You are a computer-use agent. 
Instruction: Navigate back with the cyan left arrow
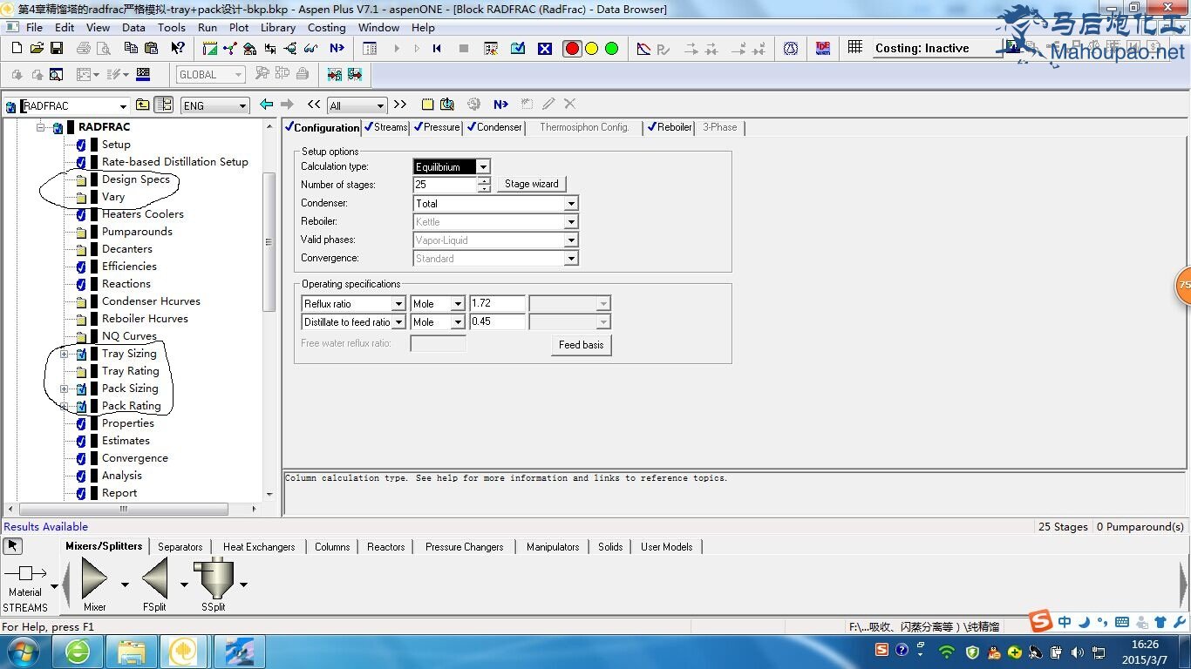(x=267, y=105)
